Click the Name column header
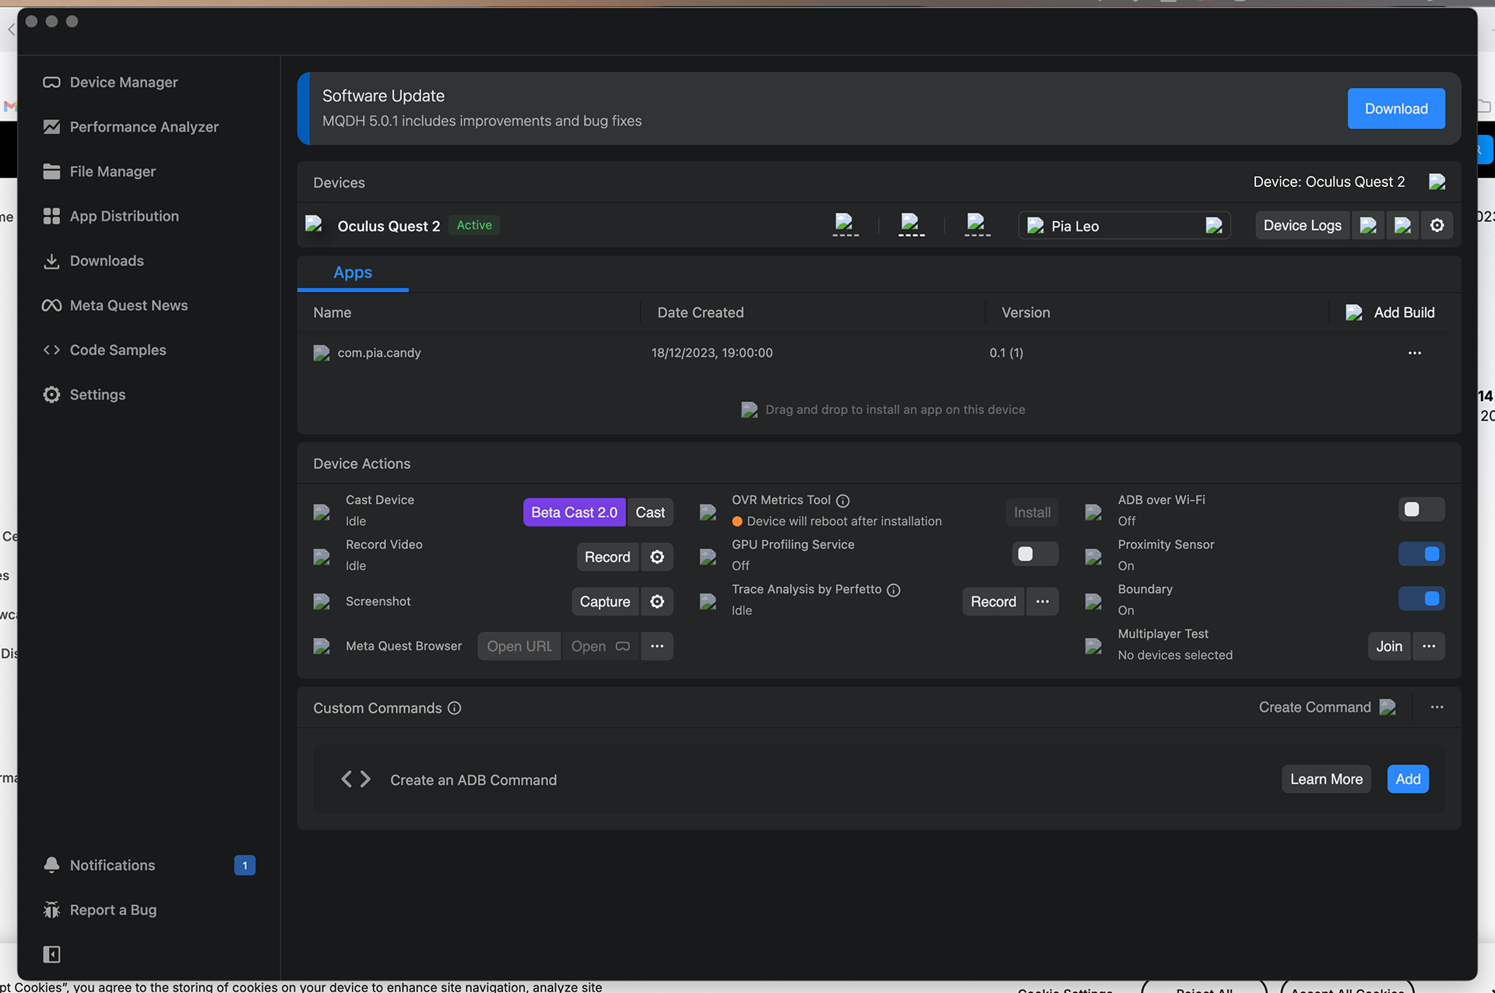This screenshot has width=1495, height=993. click(x=332, y=312)
